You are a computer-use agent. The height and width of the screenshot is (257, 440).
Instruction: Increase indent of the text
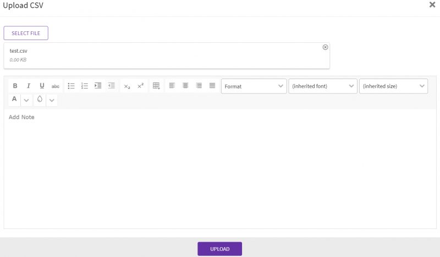pyautogui.click(x=98, y=86)
